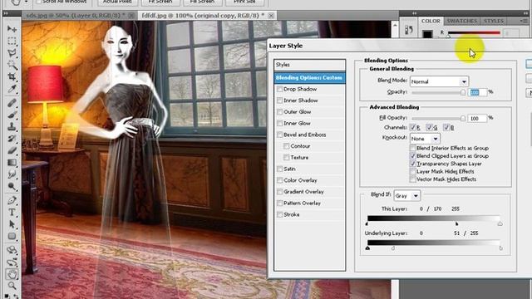This screenshot has width=532, height=299.
Task: Select the Brush tool
Action: click(x=12, y=115)
